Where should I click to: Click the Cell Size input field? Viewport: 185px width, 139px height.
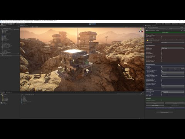pyautogui.click(x=173, y=68)
